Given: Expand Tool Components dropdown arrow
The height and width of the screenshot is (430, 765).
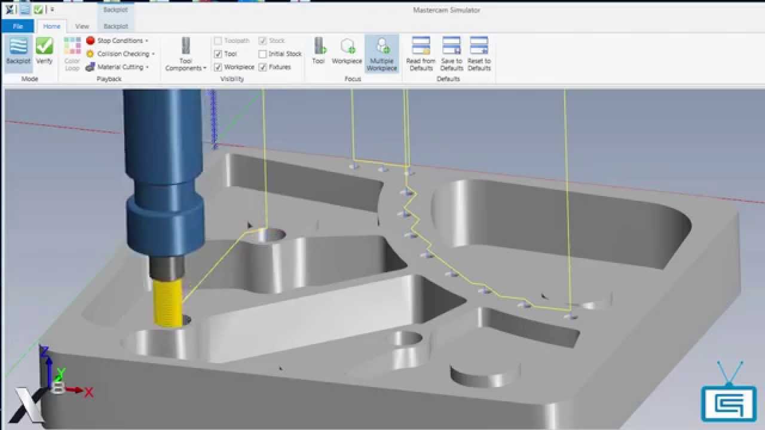Looking at the screenshot, I should tap(205, 68).
